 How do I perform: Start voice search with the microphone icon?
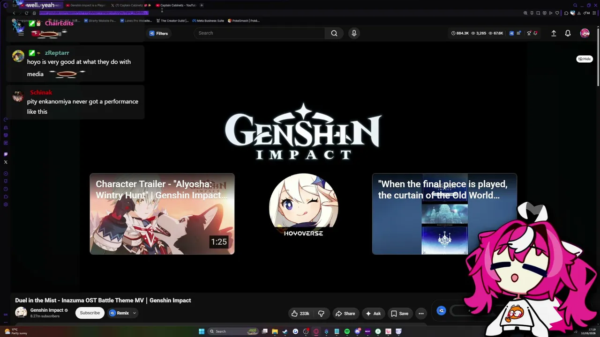click(354, 33)
